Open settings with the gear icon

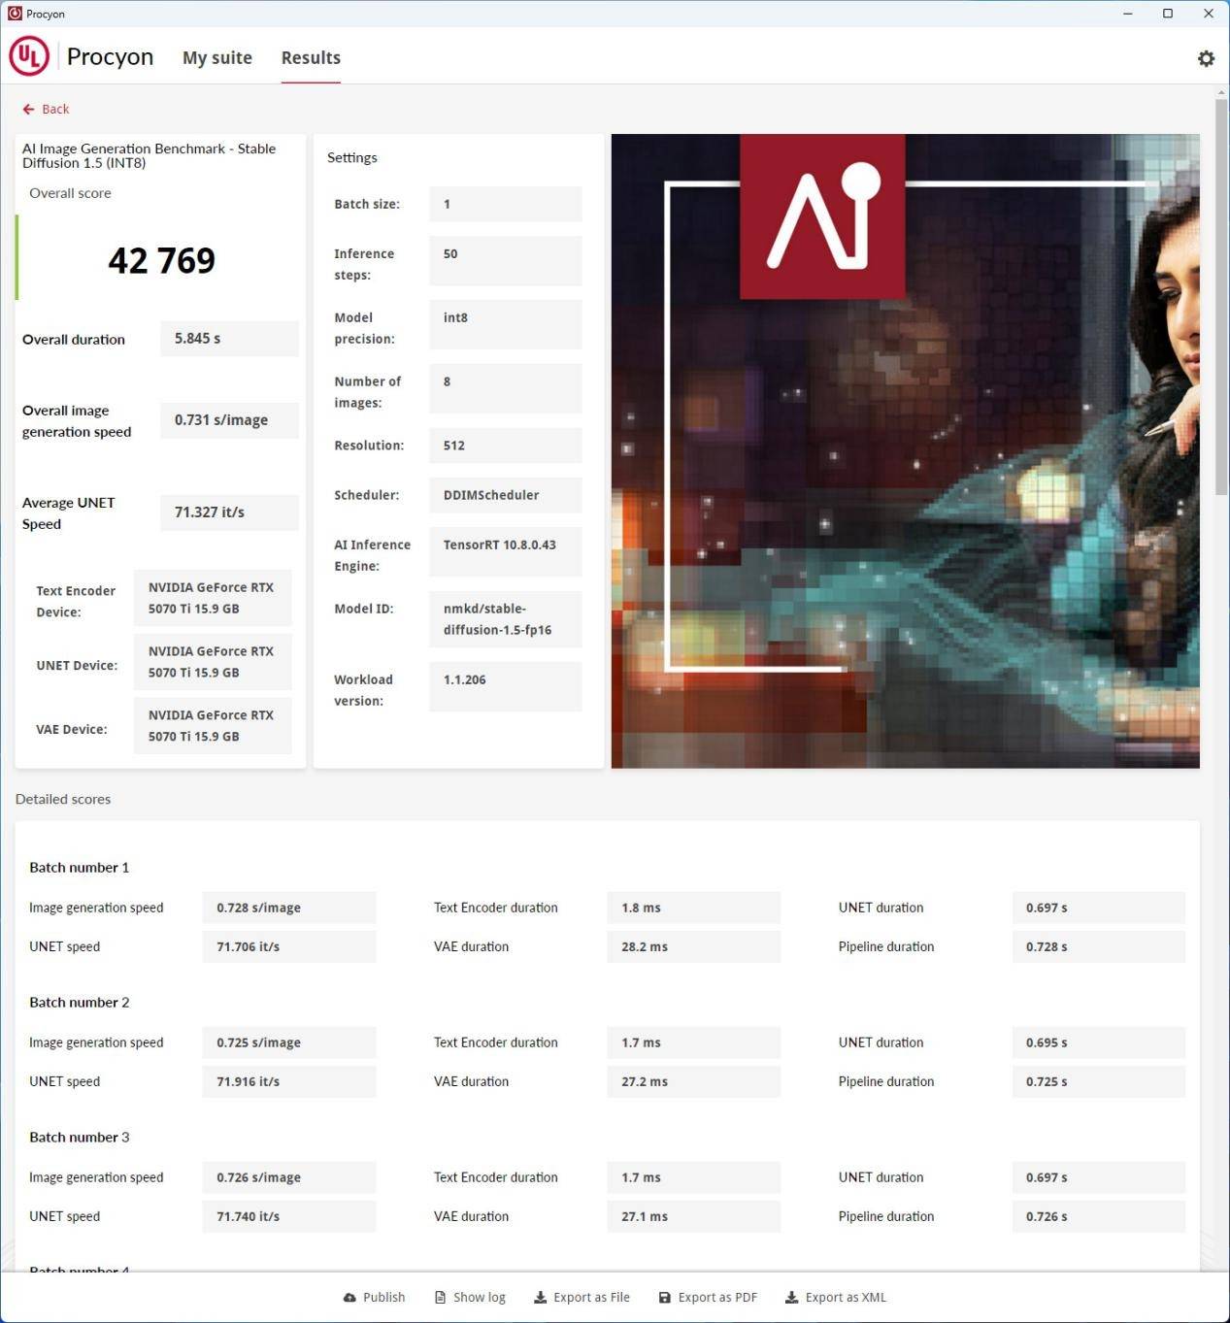pyautogui.click(x=1206, y=58)
